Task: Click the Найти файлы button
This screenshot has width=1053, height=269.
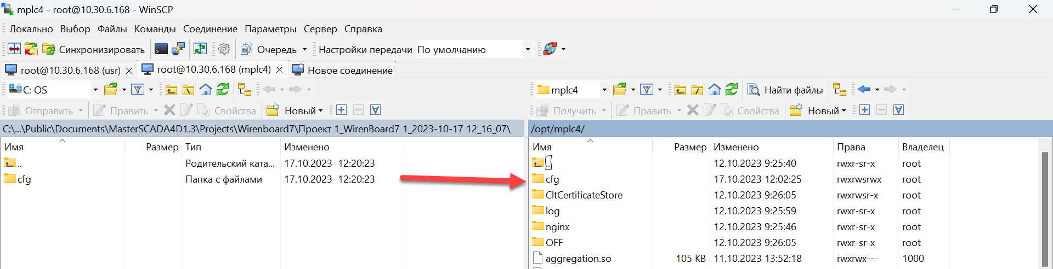Action: 786,90
